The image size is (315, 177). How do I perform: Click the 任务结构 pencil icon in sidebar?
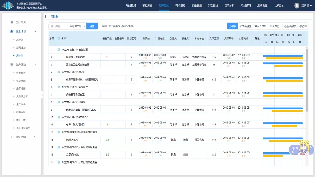tap(12, 137)
